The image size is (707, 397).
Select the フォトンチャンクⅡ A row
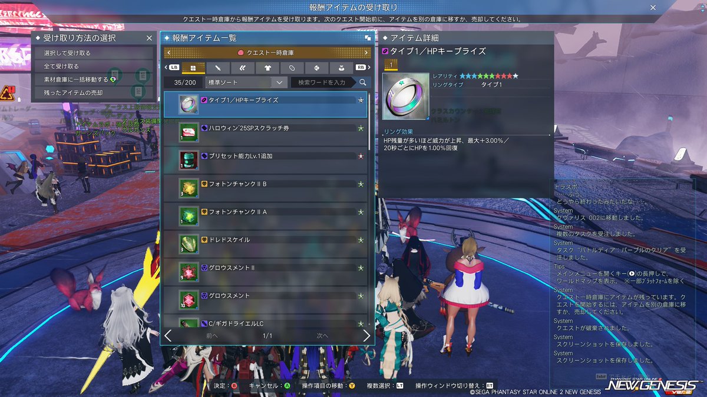tap(265, 216)
